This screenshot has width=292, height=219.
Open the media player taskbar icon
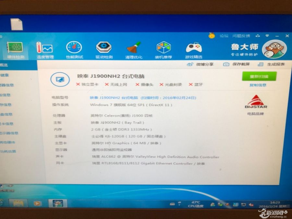37,203
